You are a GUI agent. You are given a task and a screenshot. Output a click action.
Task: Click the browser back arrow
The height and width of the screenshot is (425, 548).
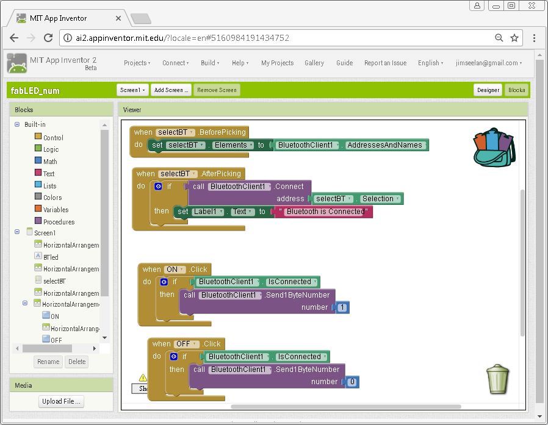tap(14, 38)
